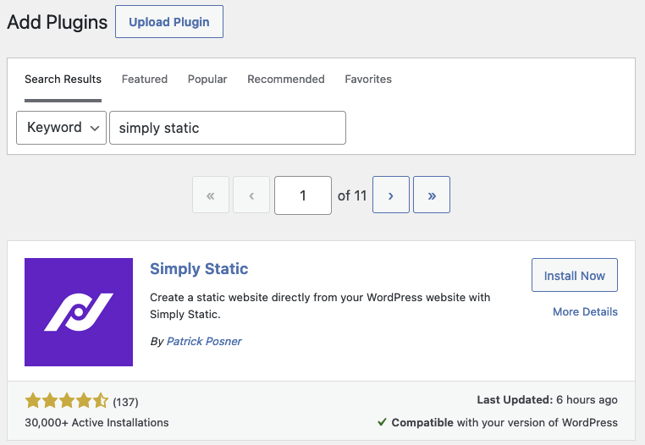Click the first page double-arrow button
Screen dimensions: 645x445
pos(211,195)
